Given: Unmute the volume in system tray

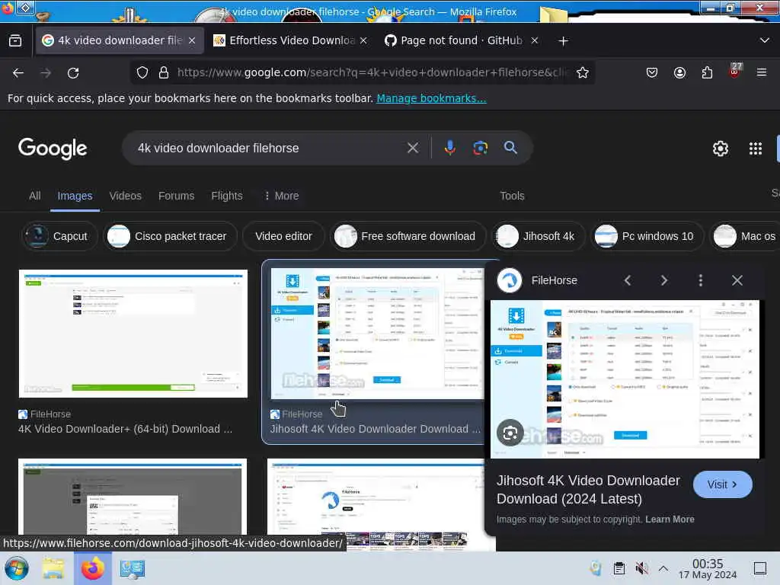Looking at the screenshot, I should pos(641,568).
